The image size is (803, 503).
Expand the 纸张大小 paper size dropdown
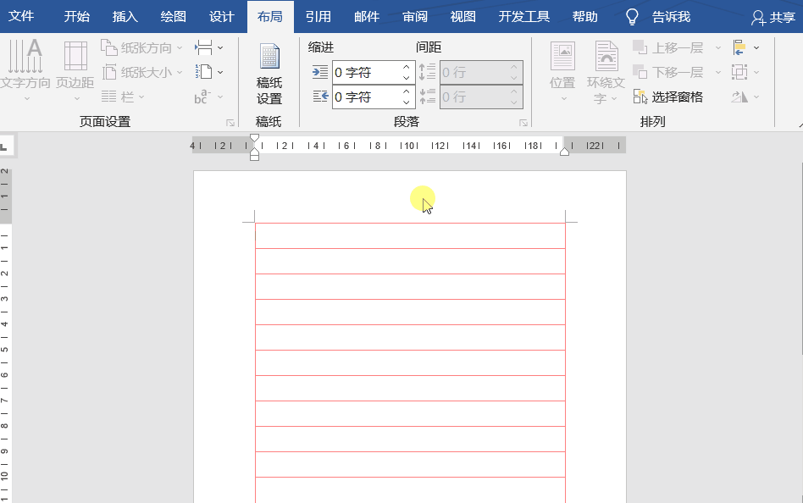click(178, 72)
